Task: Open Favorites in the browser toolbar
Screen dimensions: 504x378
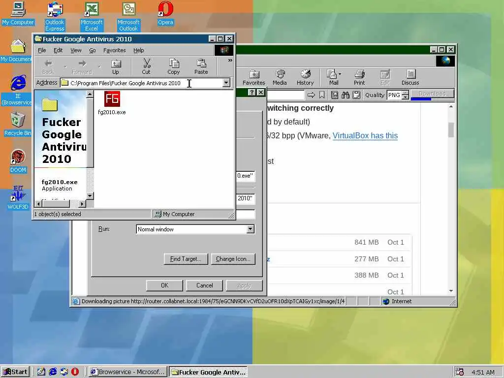Action: pyautogui.click(x=254, y=77)
